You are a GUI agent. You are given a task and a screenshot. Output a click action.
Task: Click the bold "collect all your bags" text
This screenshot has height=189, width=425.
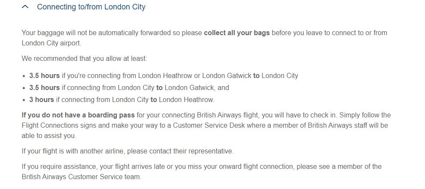(236, 33)
